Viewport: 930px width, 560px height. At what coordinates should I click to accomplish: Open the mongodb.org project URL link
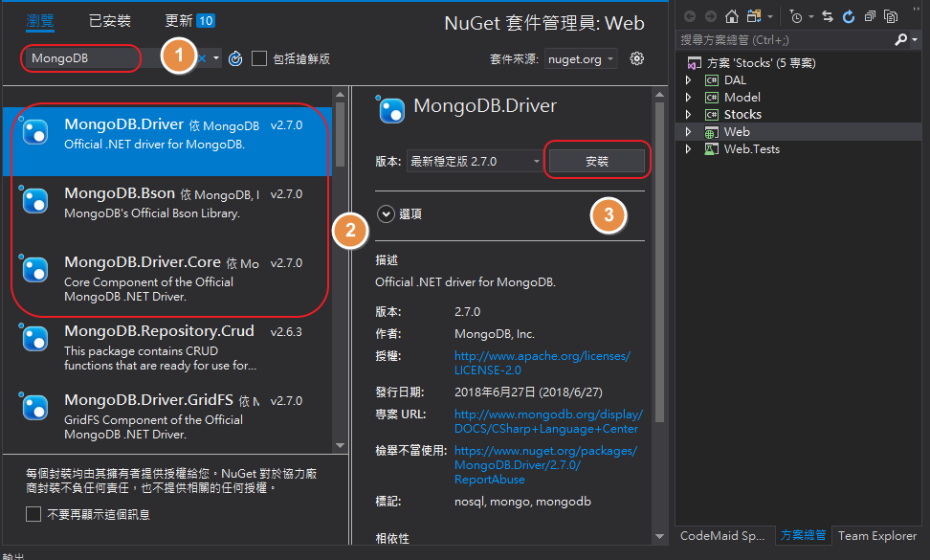pos(548,421)
